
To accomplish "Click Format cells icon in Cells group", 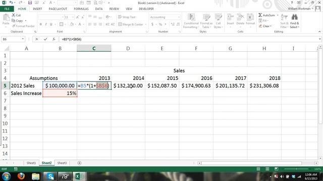I will click(x=250, y=18).
